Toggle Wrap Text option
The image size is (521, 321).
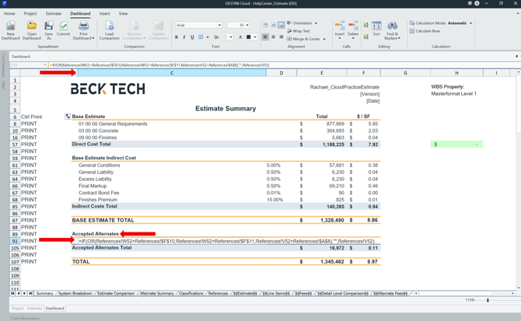(299, 31)
